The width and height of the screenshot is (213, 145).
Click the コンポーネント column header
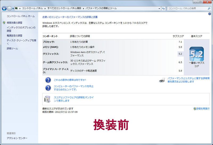50,36
